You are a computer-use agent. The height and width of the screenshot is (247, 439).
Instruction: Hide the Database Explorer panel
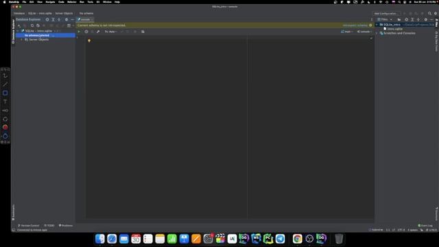(72, 20)
